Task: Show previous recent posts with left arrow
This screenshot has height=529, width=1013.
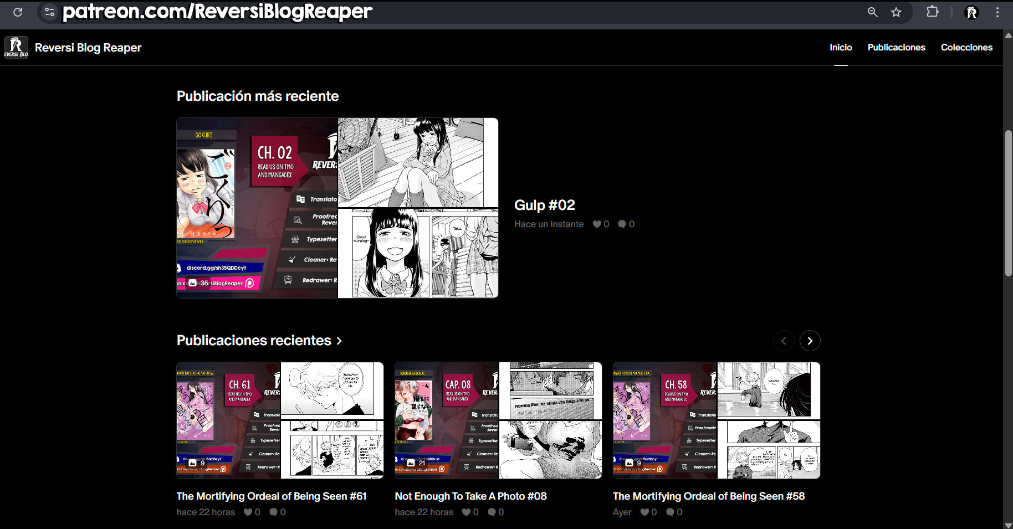Action: (784, 341)
